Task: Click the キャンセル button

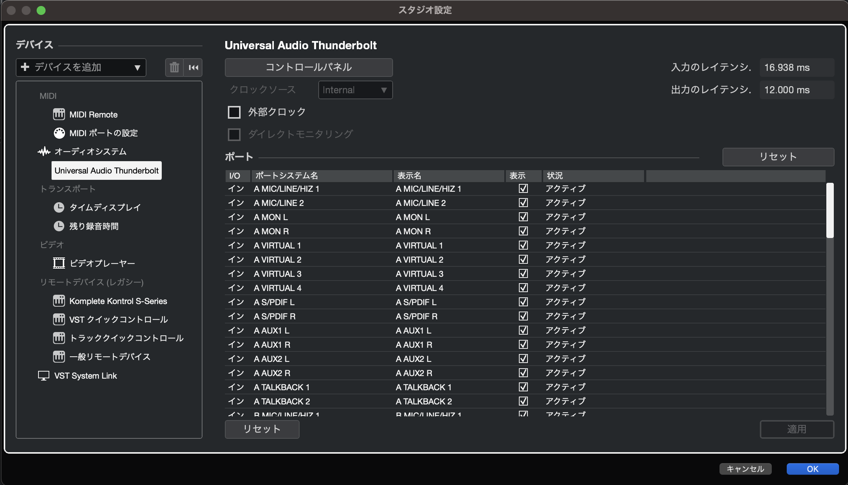Action: [x=745, y=469]
